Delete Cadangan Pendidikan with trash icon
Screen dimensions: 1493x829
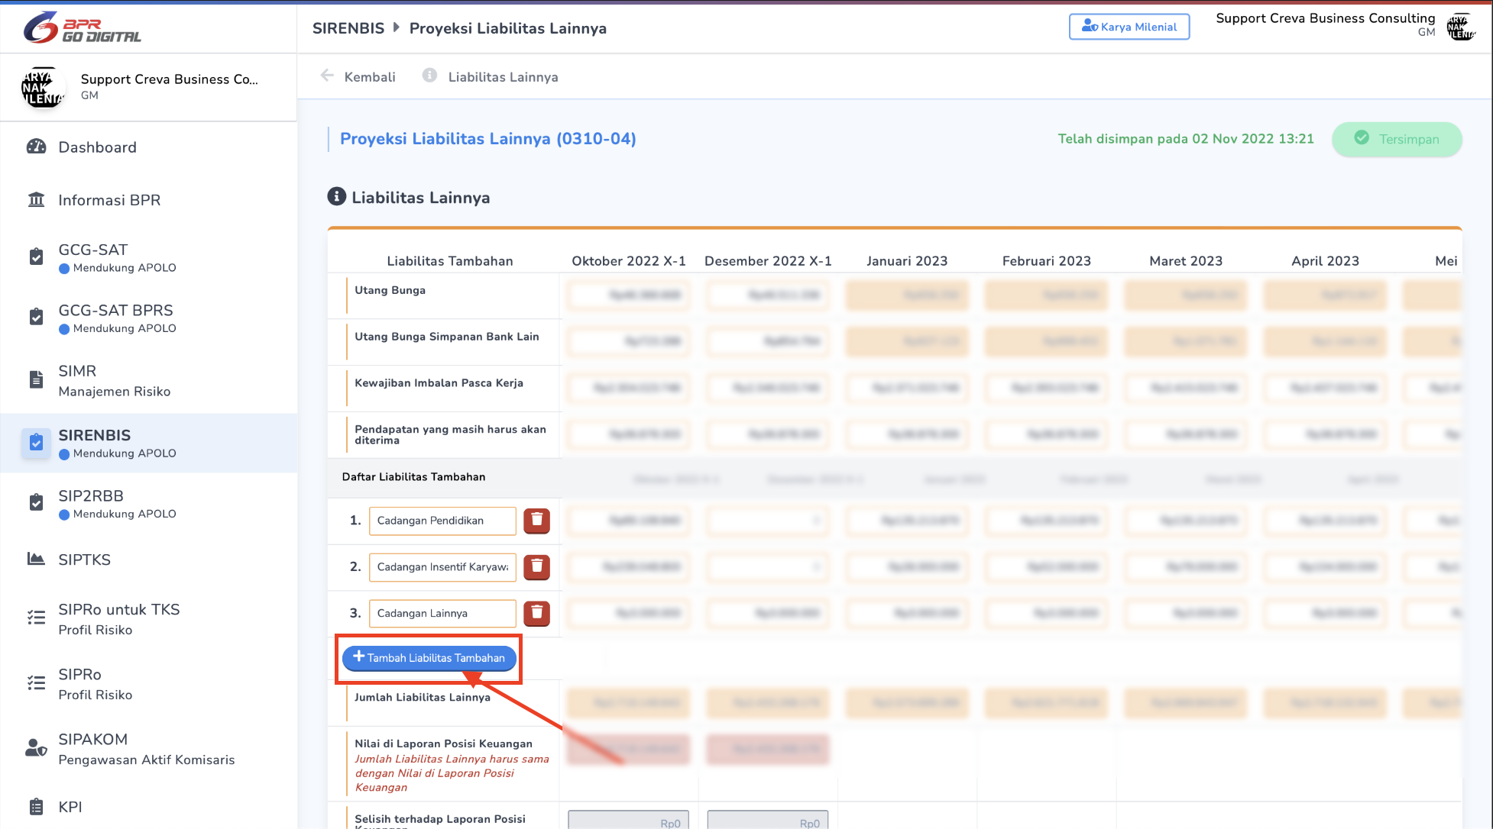(536, 521)
